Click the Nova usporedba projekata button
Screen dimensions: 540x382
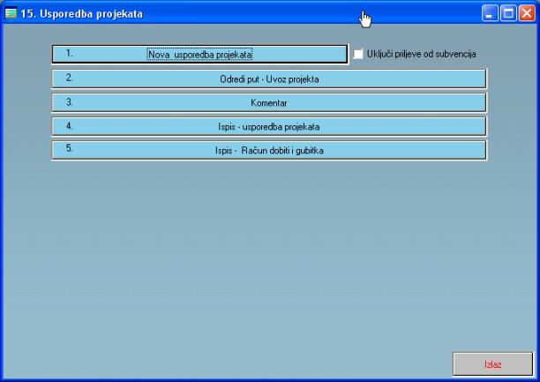click(199, 55)
